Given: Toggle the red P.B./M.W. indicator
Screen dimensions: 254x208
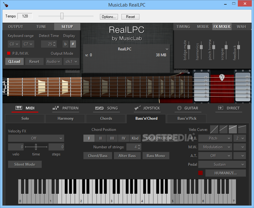Looking at the screenshot, I should tap(9, 53).
